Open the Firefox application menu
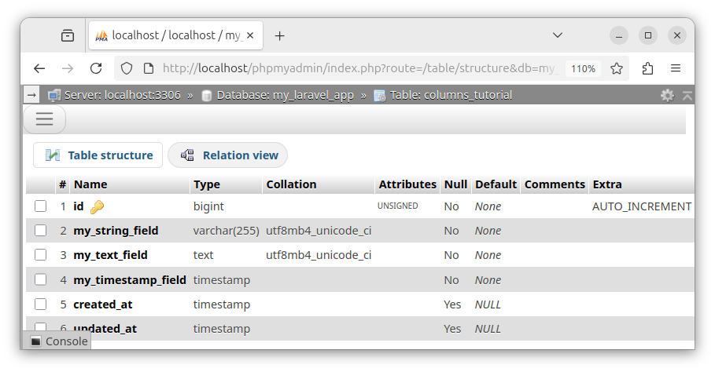Viewport: 715px width, 372px height. (x=676, y=68)
